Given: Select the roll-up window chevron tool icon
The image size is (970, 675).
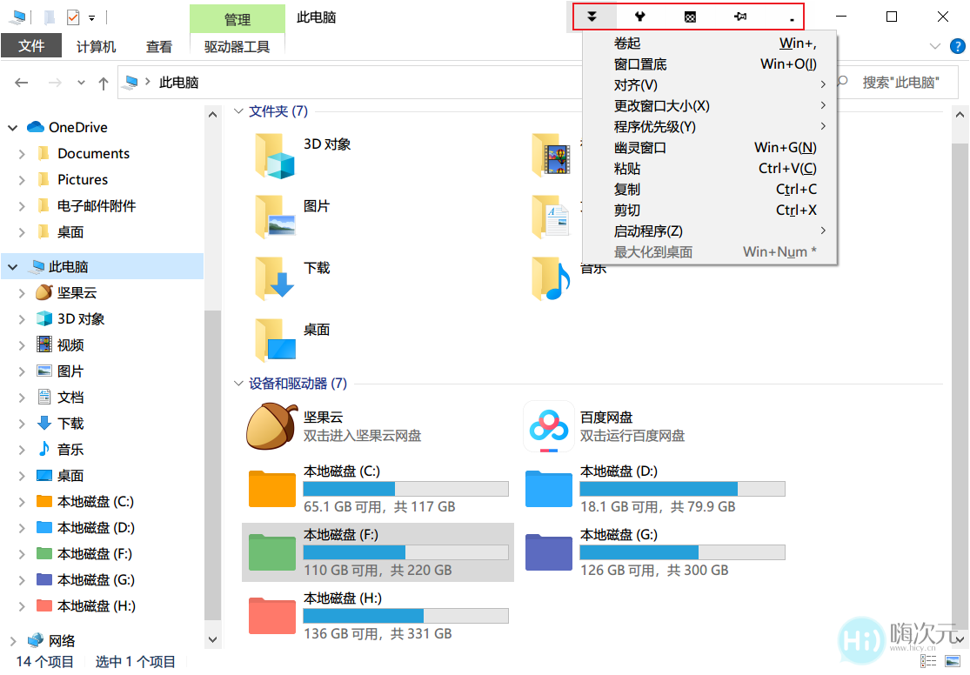Looking at the screenshot, I should click(592, 17).
